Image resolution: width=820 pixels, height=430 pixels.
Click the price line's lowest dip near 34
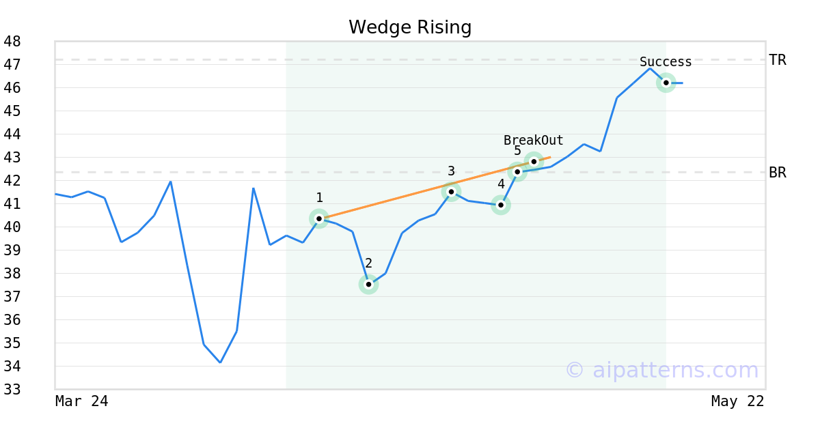pyautogui.click(x=220, y=362)
